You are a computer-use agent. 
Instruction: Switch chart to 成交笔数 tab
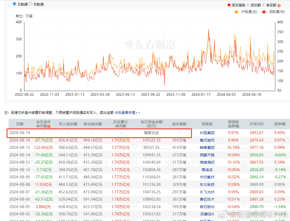pyautogui.click(x=237, y=5)
